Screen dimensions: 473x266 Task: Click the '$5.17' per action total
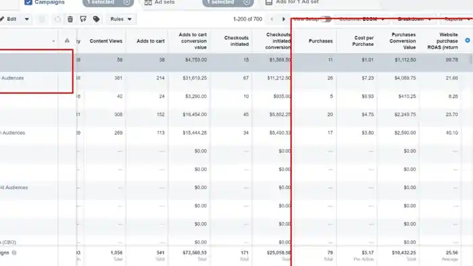pos(368,252)
